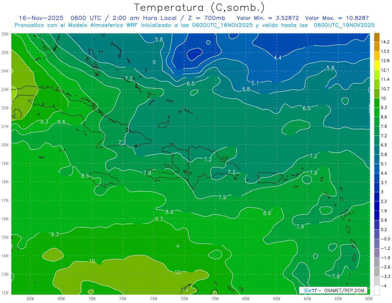This screenshot has height=303, width=392.
Task: Pick the brown-orange swatch above 14.2 in colorbar
Action: point(377,37)
